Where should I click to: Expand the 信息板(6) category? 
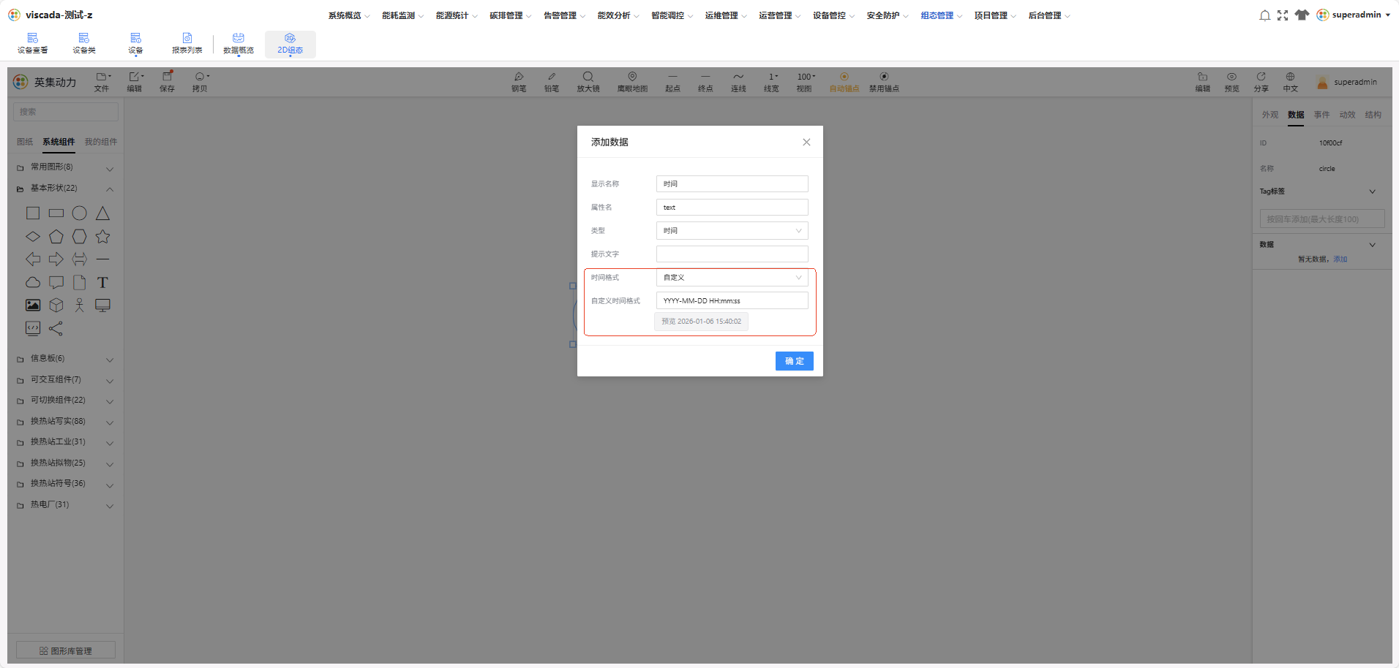[x=66, y=359]
